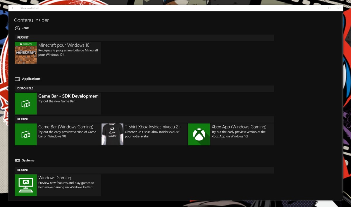Click the Xbox Insider T-shirt image
The width and height of the screenshot is (351, 207).
coord(112,134)
